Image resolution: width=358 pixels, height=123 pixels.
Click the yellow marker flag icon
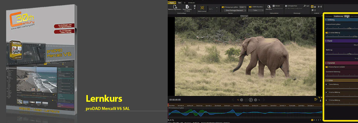[316, 99]
